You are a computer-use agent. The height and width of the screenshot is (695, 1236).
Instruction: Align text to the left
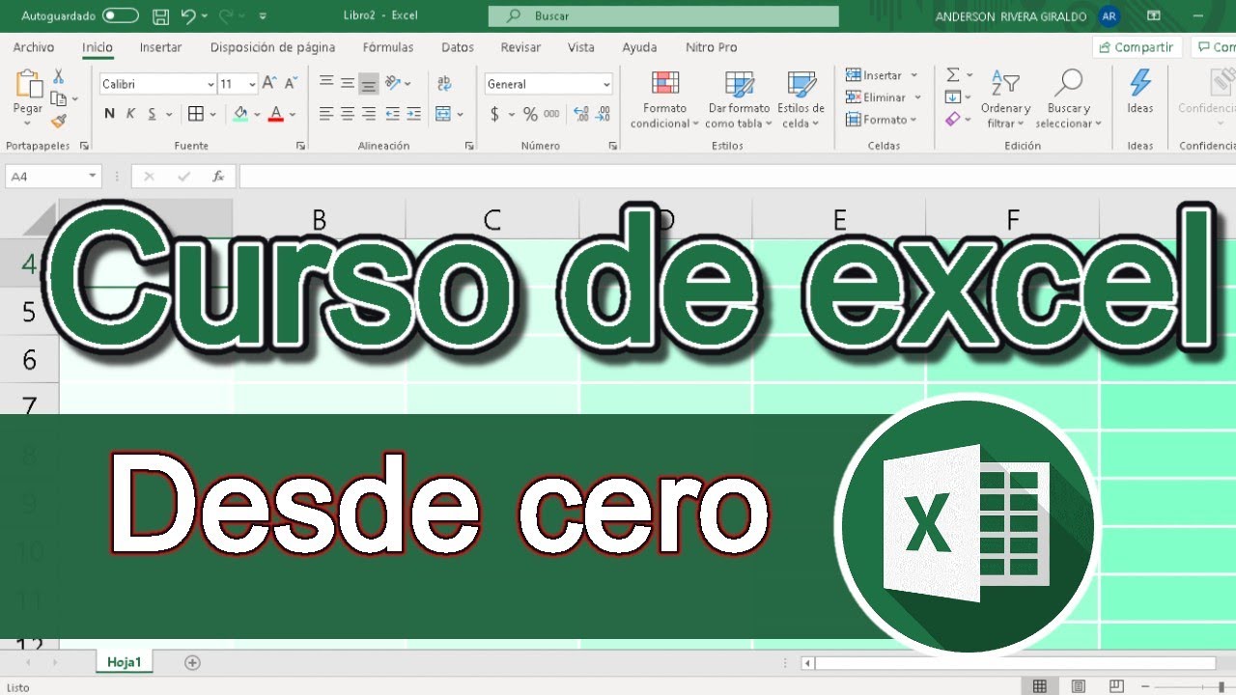point(326,114)
